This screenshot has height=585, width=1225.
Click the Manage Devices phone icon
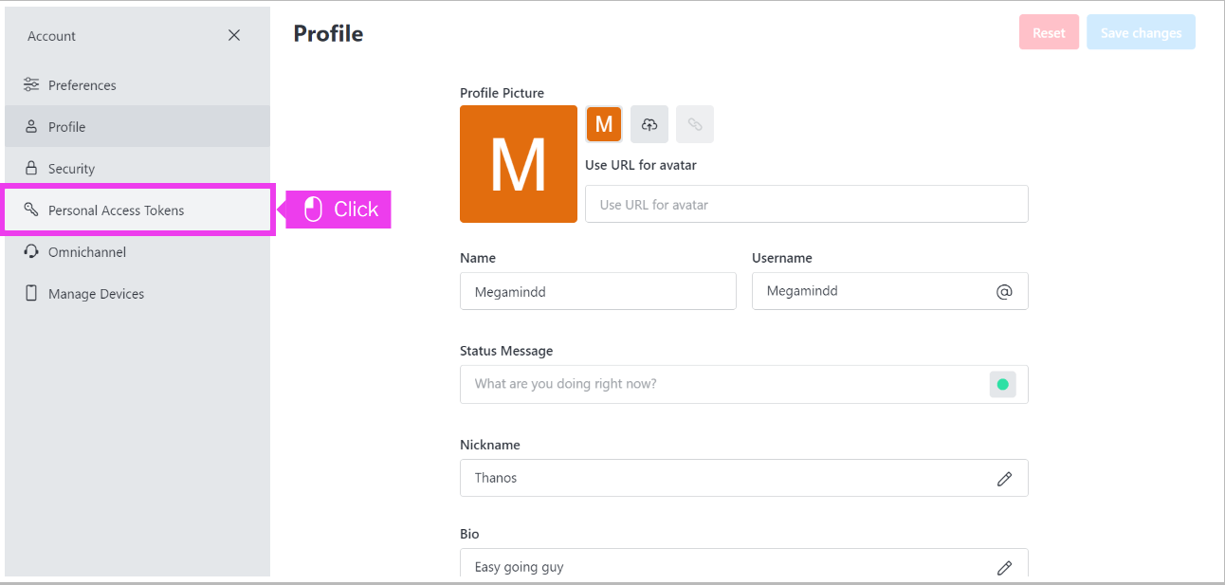click(x=31, y=293)
